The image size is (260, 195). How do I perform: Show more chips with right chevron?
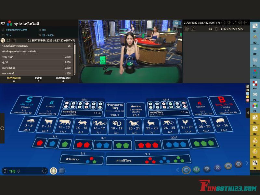point(247,163)
